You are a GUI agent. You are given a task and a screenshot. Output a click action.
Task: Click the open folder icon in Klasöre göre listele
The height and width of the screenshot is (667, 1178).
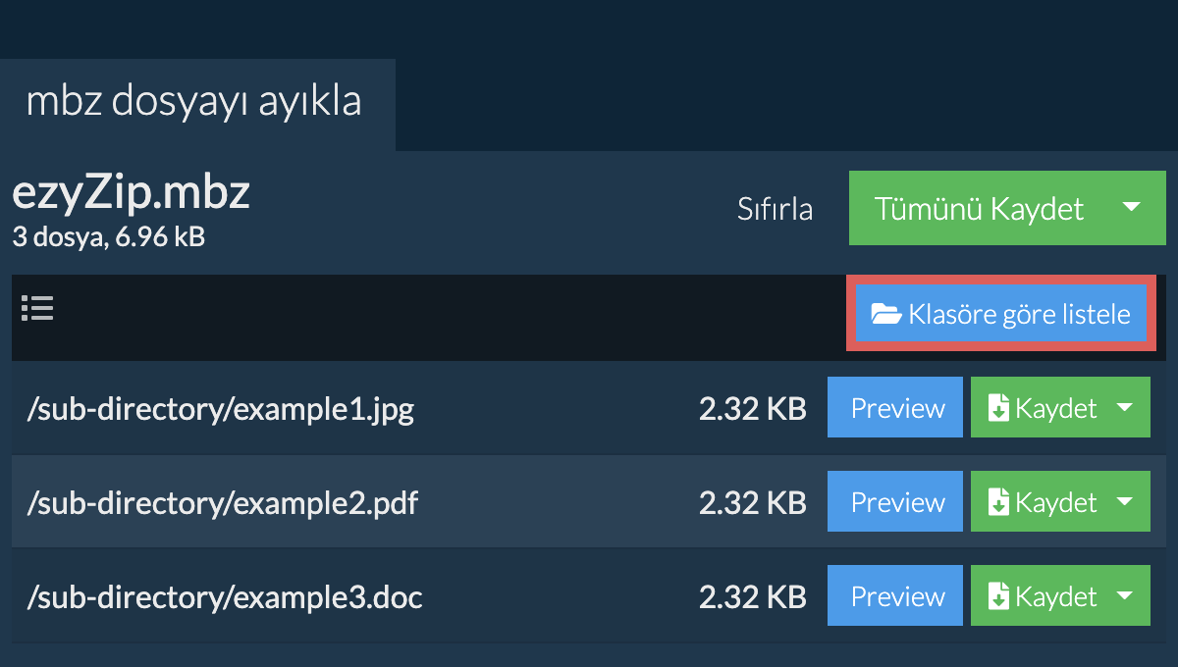tap(886, 315)
